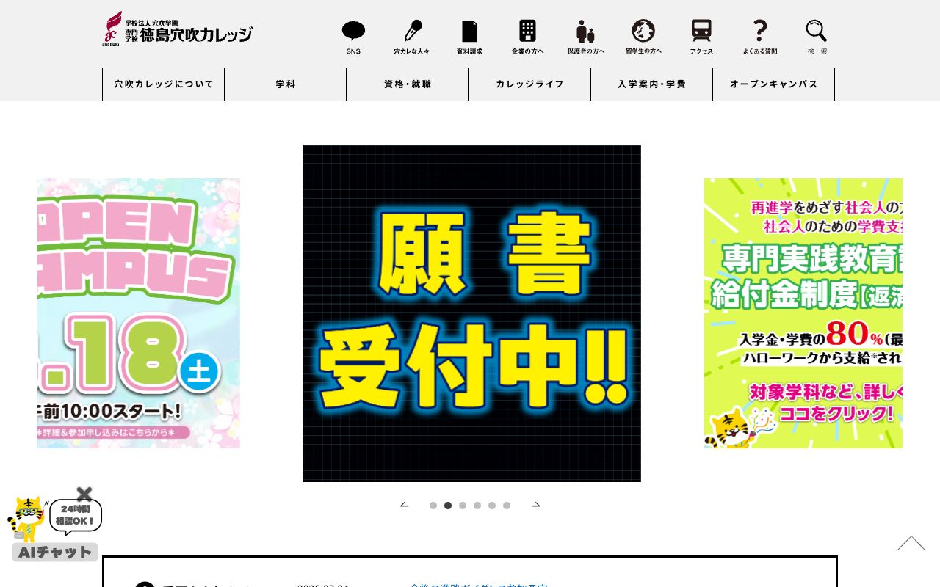
Task: Click the 穴カレな人々 pencil icon
Action: coord(412,32)
